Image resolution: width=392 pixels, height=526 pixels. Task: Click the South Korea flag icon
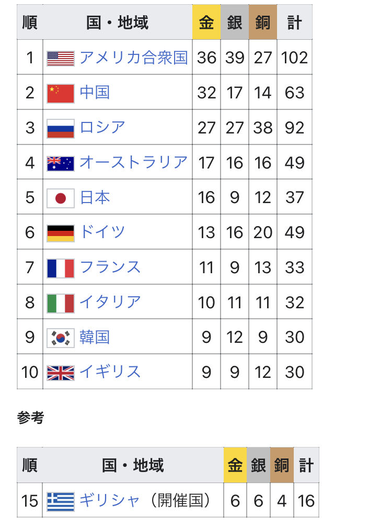[x=60, y=338]
